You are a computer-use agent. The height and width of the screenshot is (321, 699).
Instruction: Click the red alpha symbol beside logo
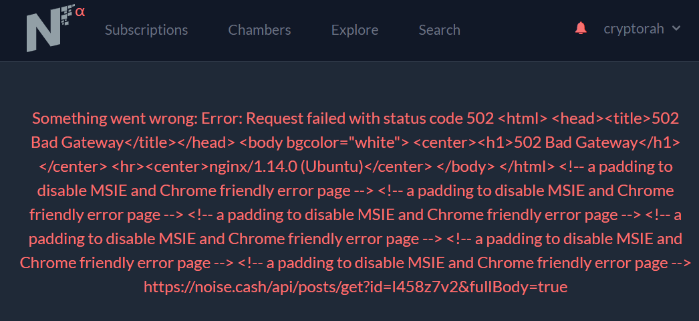click(x=80, y=11)
